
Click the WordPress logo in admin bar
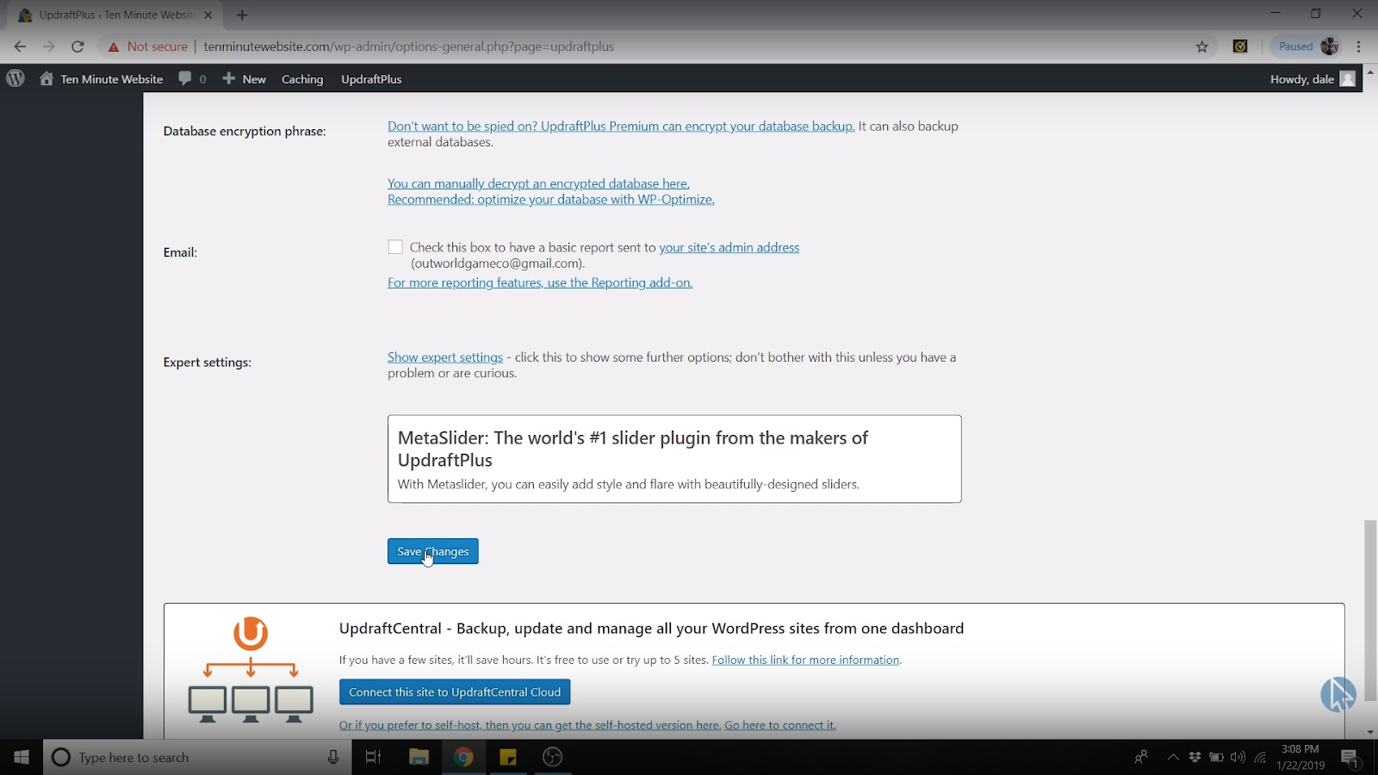tap(16, 78)
